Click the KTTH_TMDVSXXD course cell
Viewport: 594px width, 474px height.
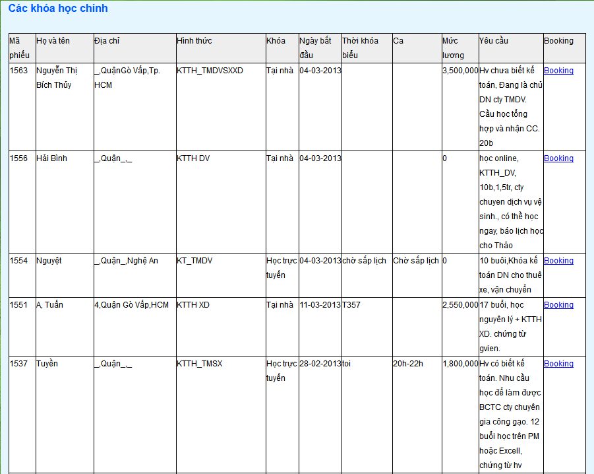tap(210, 71)
